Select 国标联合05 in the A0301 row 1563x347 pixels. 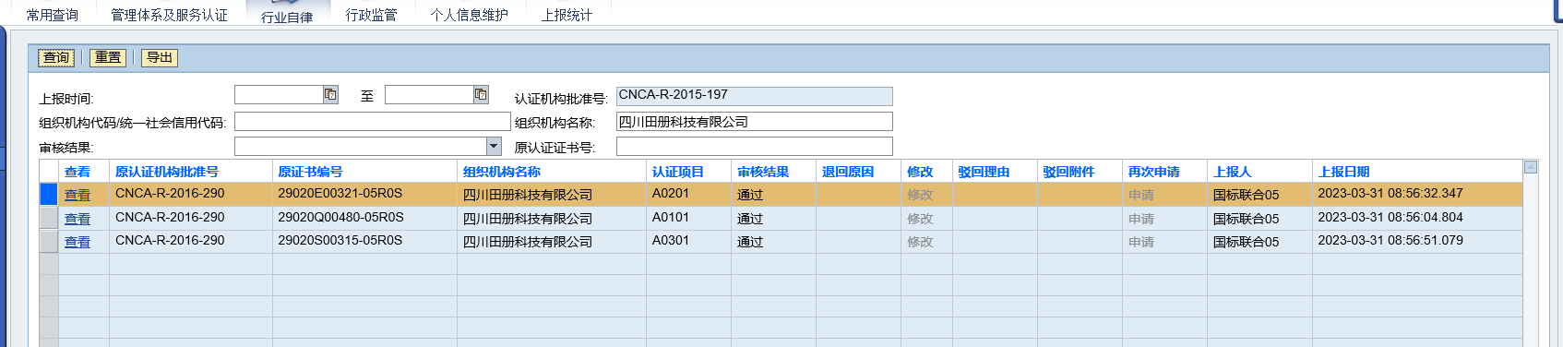click(1246, 242)
